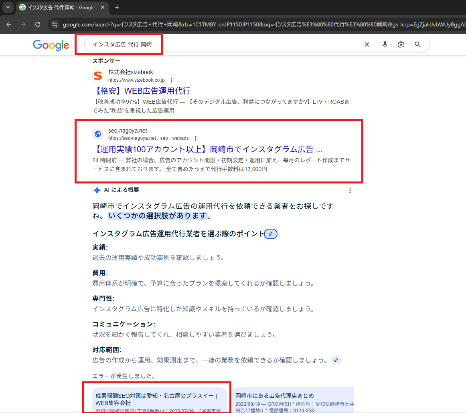Image resolution: width=466 pixels, height=413 pixels.
Task: Click the AI overview sparkle icon
Action: tap(97, 190)
